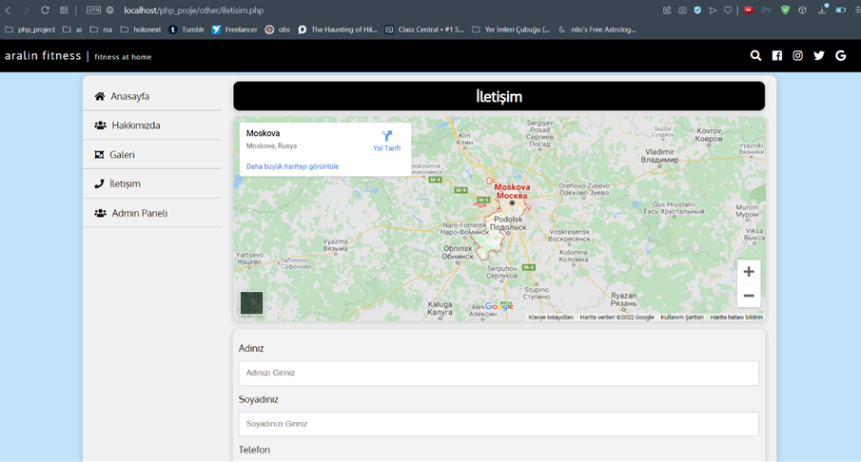This screenshot has width=861, height=462.
Task: Click the send paper-plane icon
Action: 713,10
